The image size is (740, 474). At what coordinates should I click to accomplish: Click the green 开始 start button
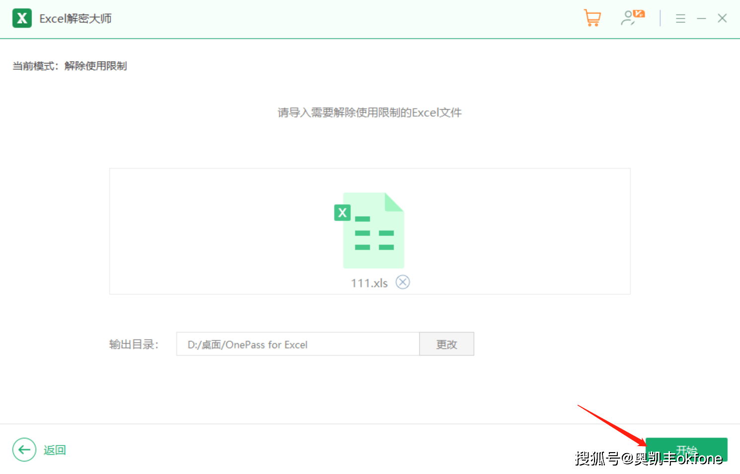pyautogui.click(x=686, y=450)
